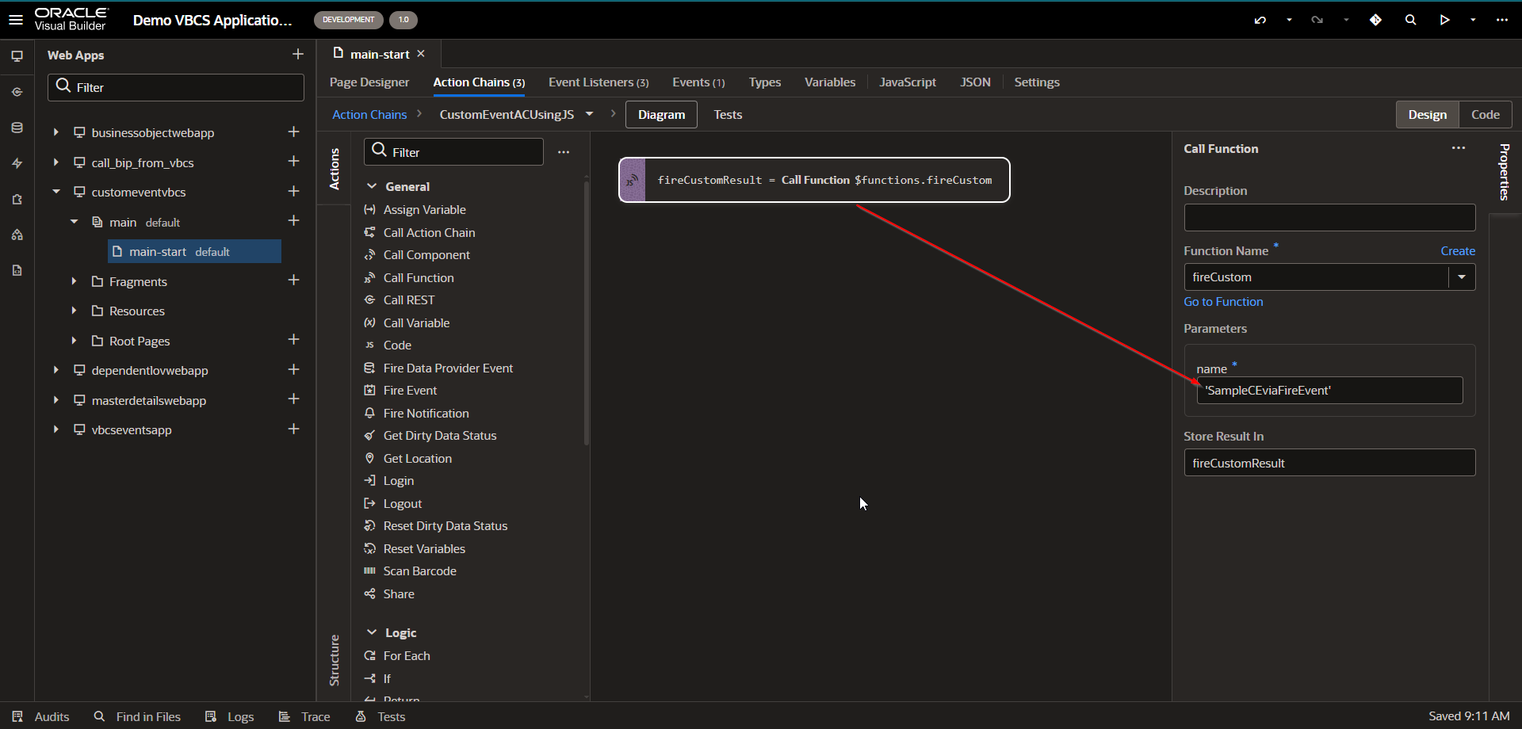Open the Undo history dropdown arrow
Image resolution: width=1522 pixels, height=729 pixels.
pyautogui.click(x=1289, y=20)
